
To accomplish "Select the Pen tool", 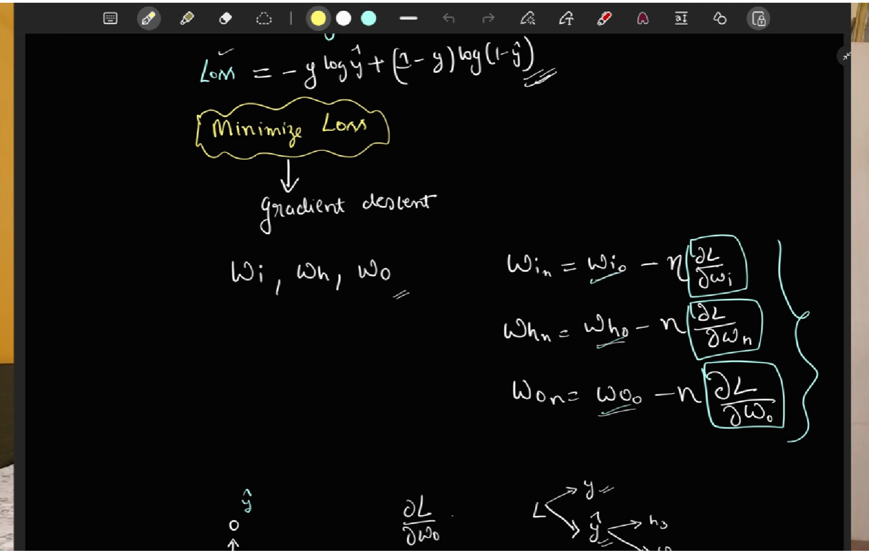I will click(148, 19).
